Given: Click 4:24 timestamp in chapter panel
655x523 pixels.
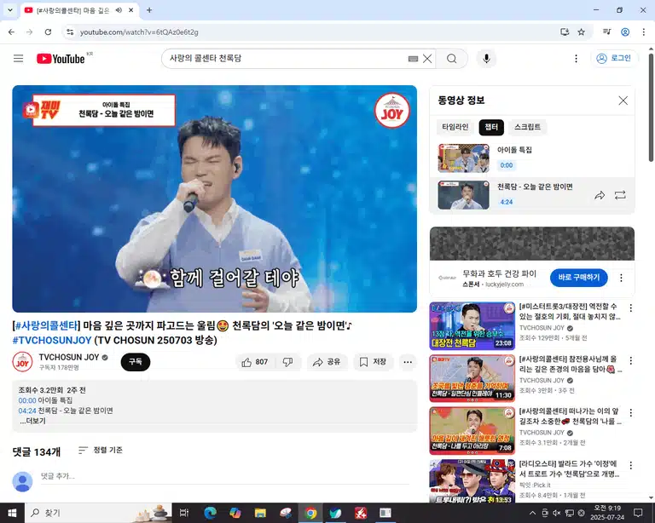Looking at the screenshot, I should pyautogui.click(x=507, y=202).
